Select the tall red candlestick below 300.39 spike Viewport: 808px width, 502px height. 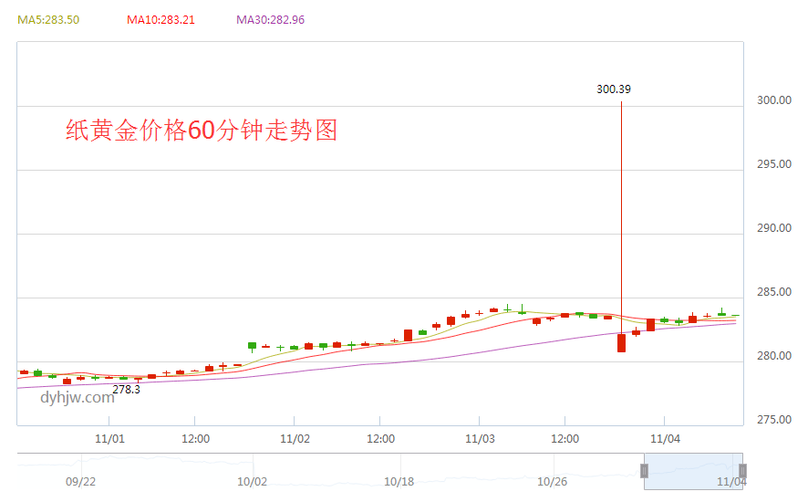[x=621, y=342]
